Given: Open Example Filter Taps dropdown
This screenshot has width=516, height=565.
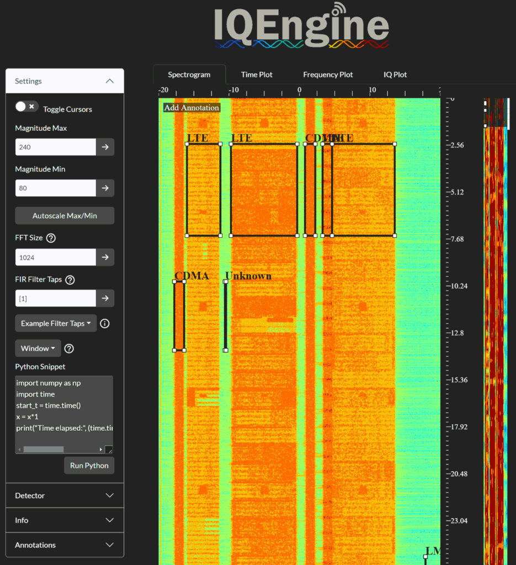Looking at the screenshot, I should (x=56, y=323).
